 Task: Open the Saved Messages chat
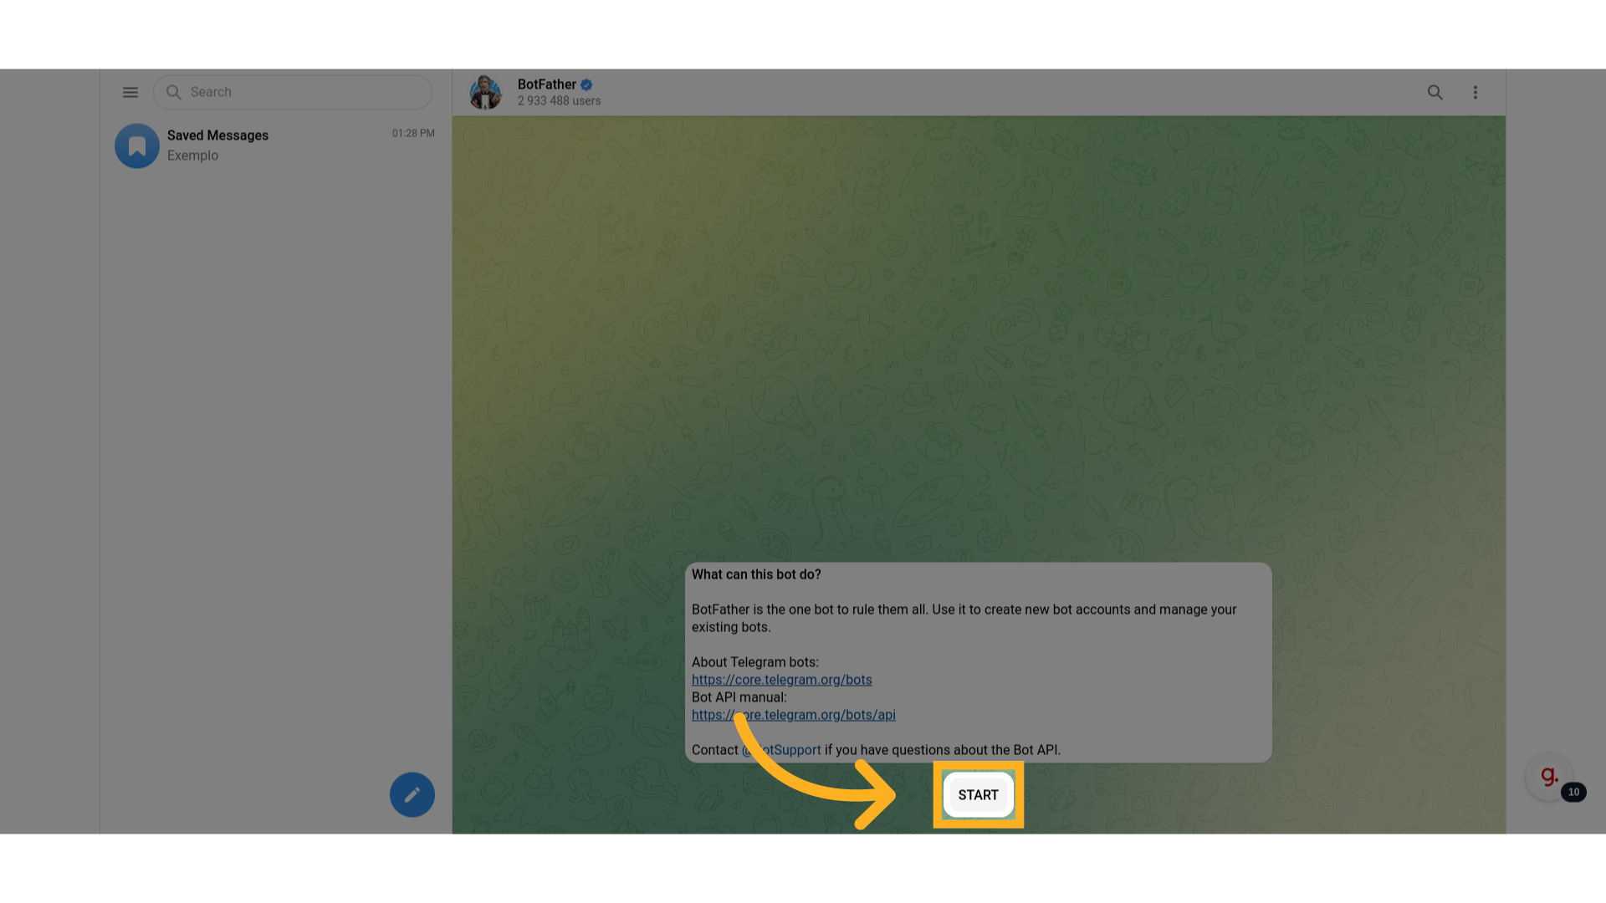[276, 145]
